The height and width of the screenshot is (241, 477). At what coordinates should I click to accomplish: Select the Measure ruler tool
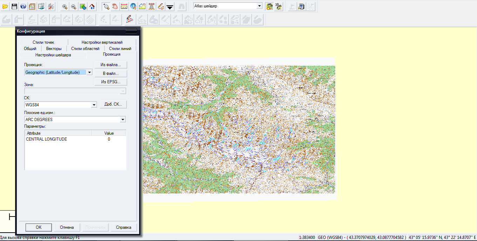pyautogui.click(x=124, y=6)
